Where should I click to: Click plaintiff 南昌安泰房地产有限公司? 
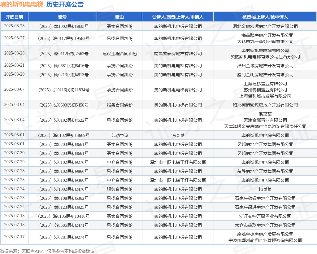178,54
